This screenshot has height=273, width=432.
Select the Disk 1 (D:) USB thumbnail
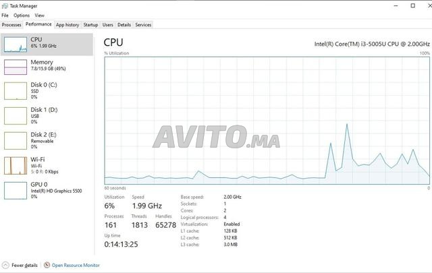coord(15,115)
